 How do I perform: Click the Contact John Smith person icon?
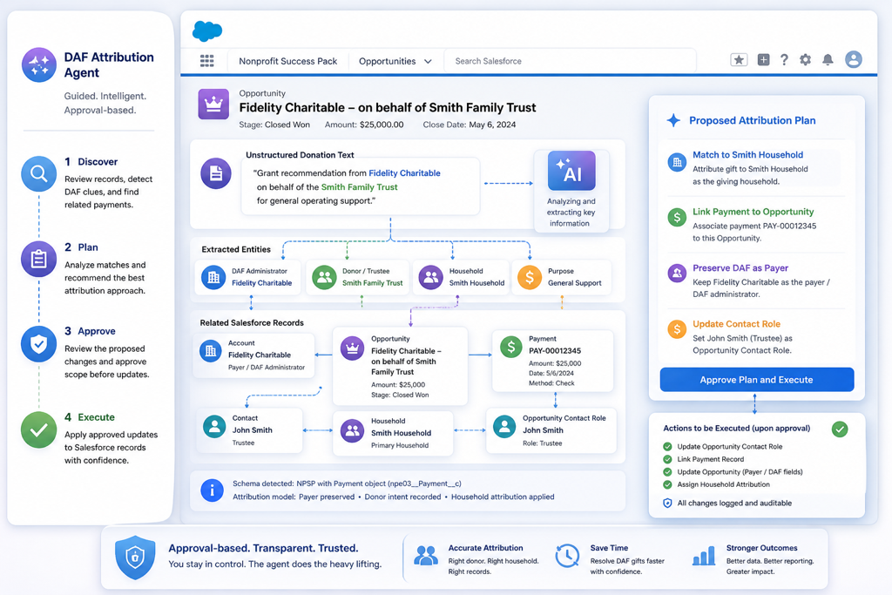[214, 426]
